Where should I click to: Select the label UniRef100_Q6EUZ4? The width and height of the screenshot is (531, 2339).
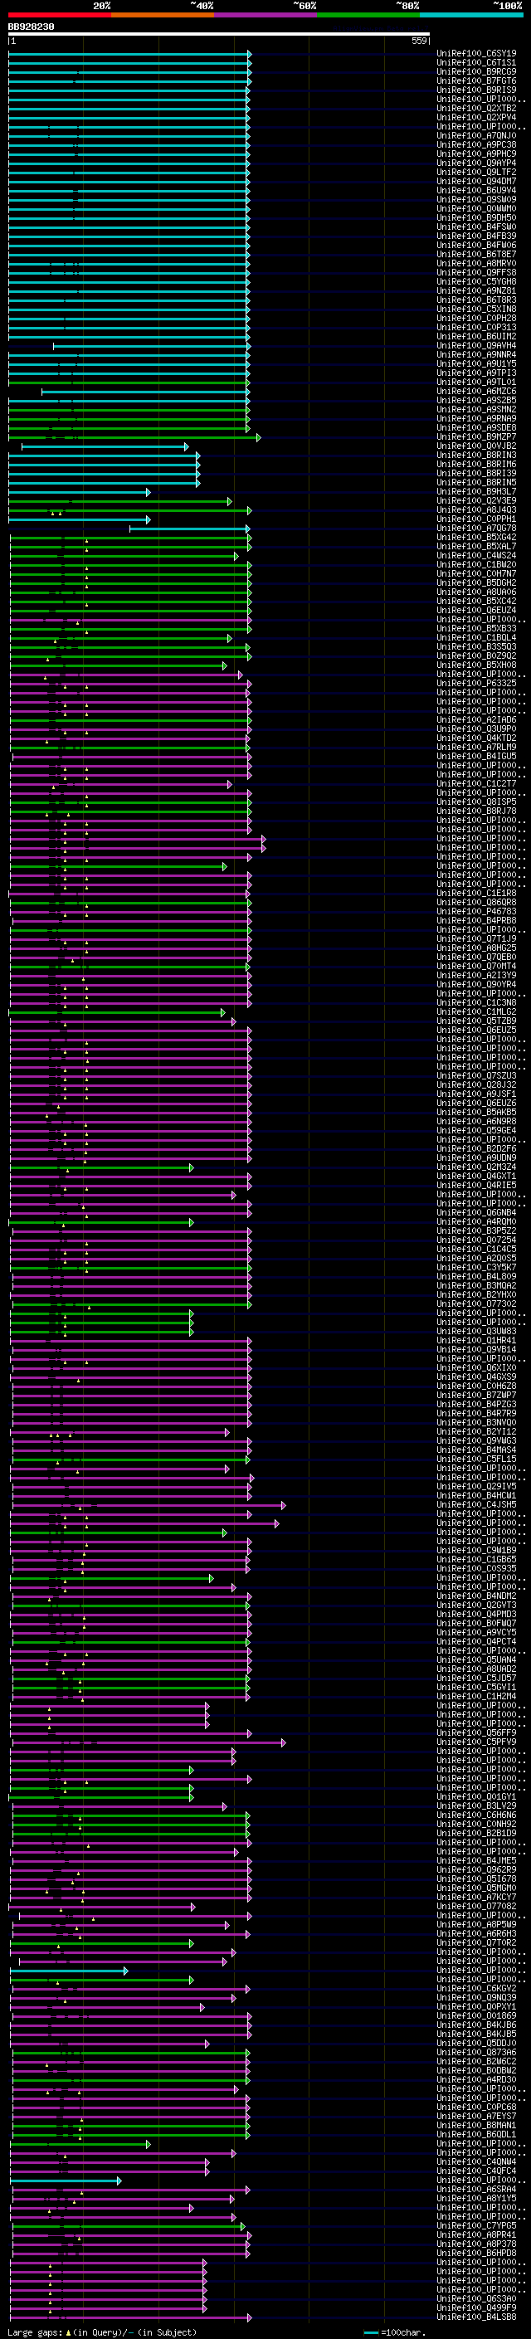click(476, 610)
